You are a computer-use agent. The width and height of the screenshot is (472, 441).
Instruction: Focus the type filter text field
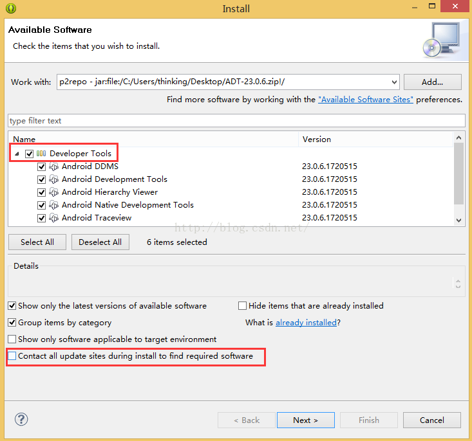click(236, 121)
